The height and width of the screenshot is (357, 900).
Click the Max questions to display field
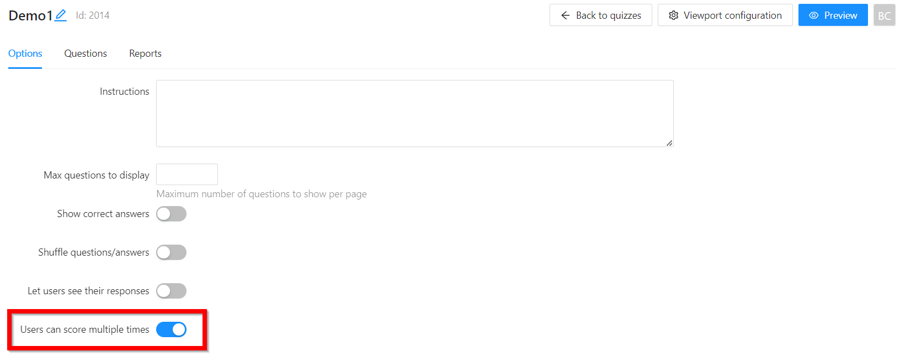187,175
